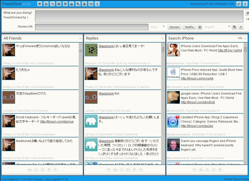Click the username foryouinc in the Replies column
This screenshot has height=181, width=249.
click(91, 63)
